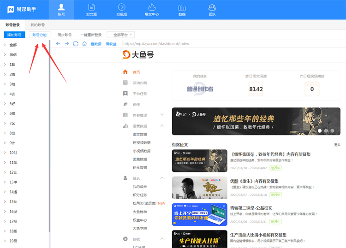Click the 一键重新登录 button
346x248 pixels.
click(91, 35)
